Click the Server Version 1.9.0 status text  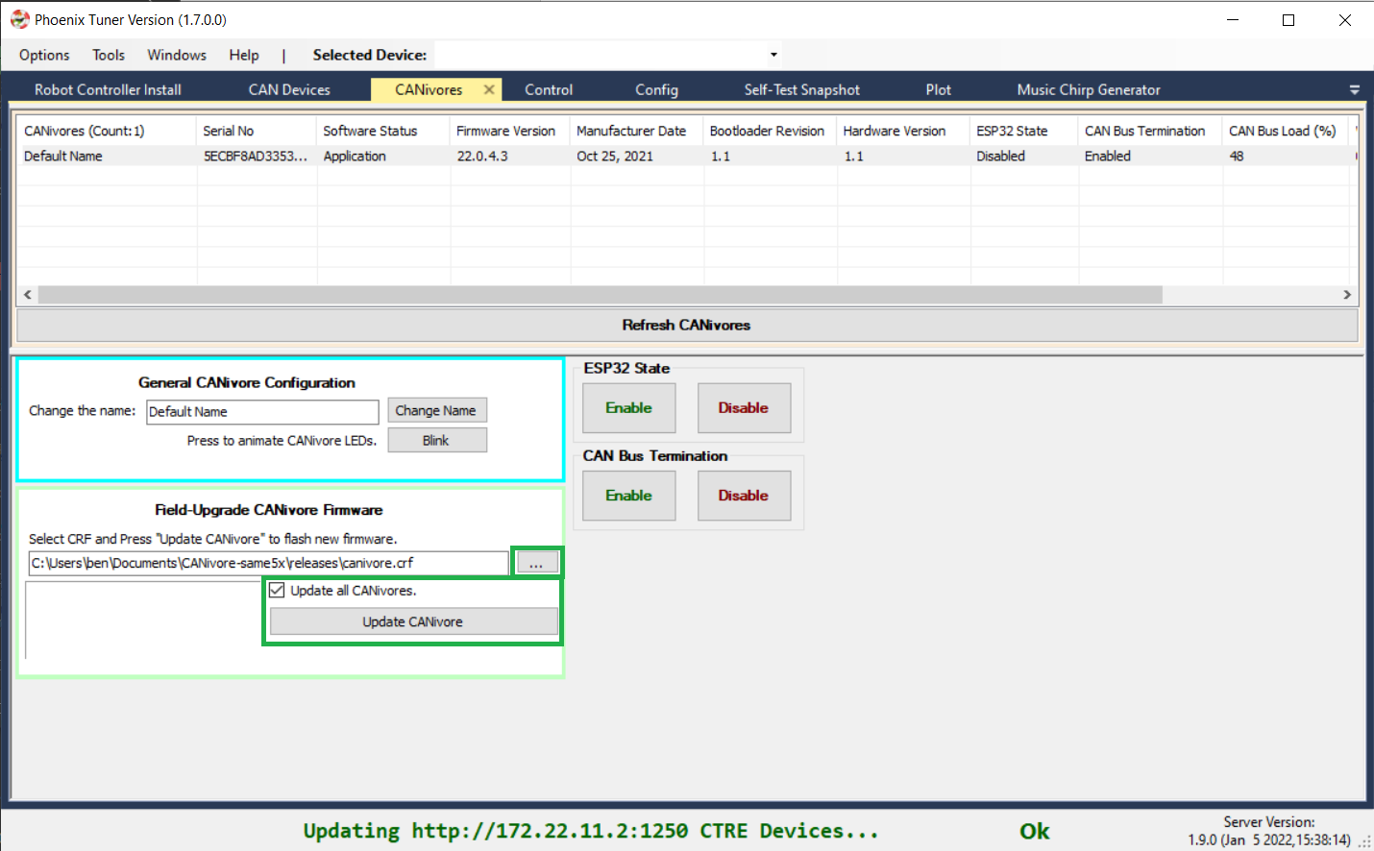click(1269, 831)
